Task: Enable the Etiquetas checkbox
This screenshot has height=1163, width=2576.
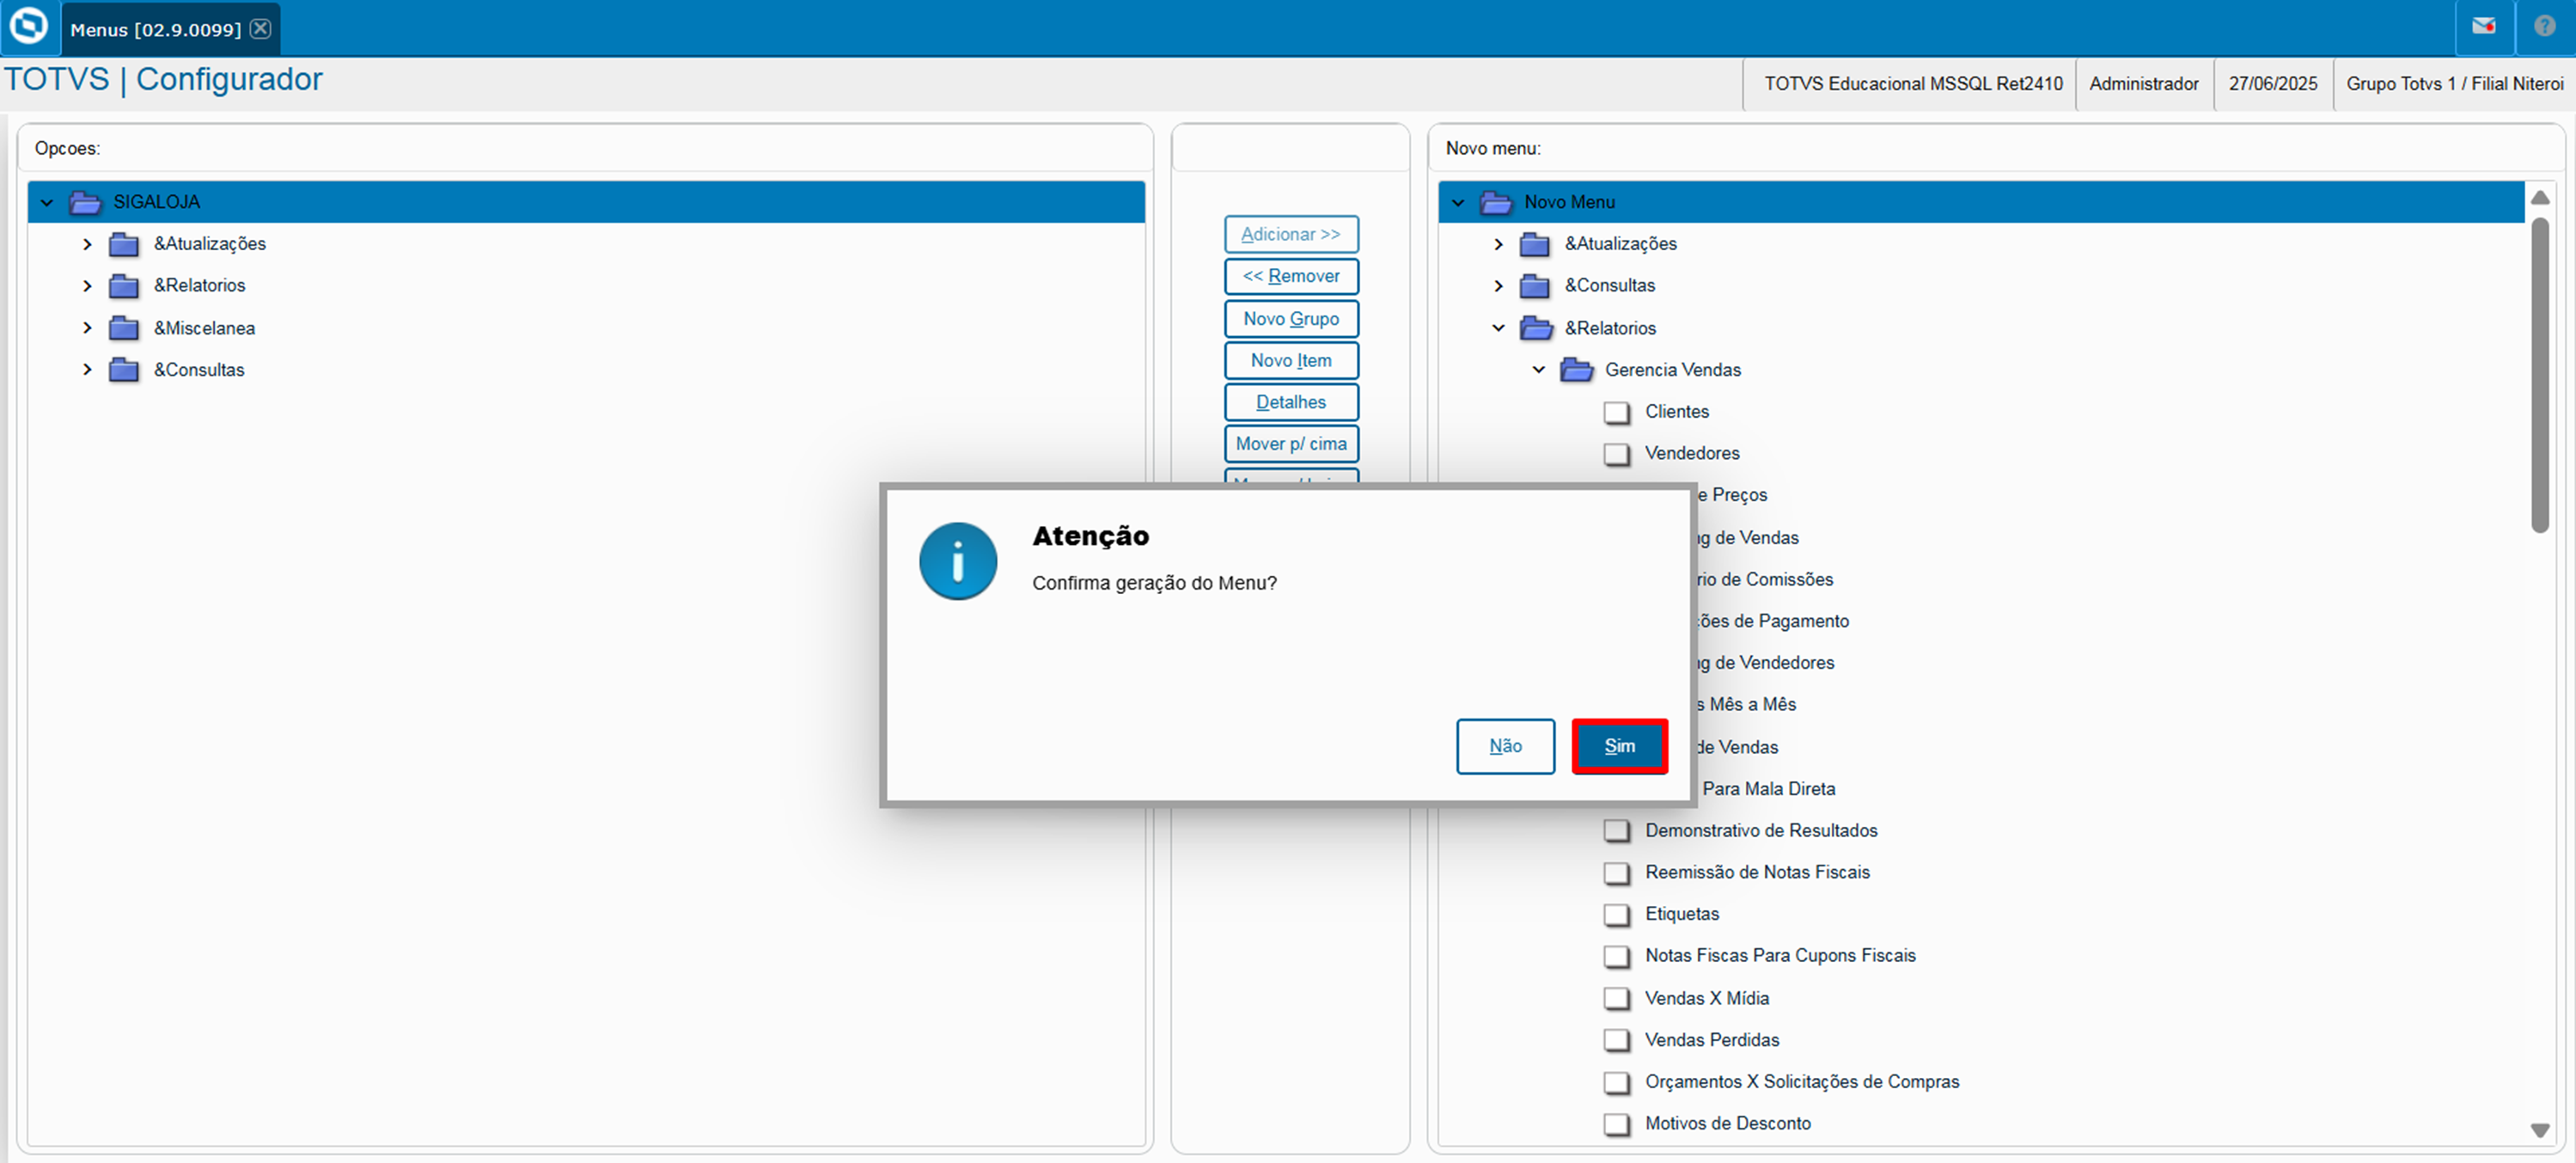Action: click(x=1616, y=914)
